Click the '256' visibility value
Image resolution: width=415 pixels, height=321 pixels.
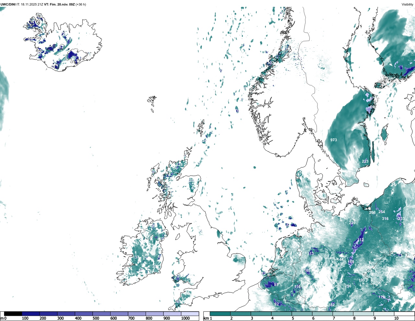point(348,286)
